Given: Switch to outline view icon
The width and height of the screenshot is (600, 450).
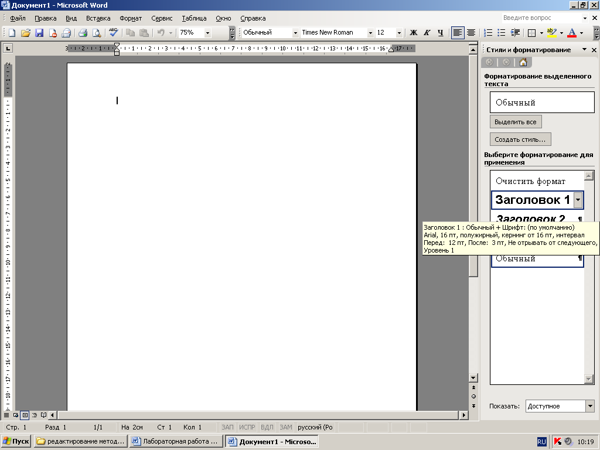Looking at the screenshot, I should click(x=35, y=415).
